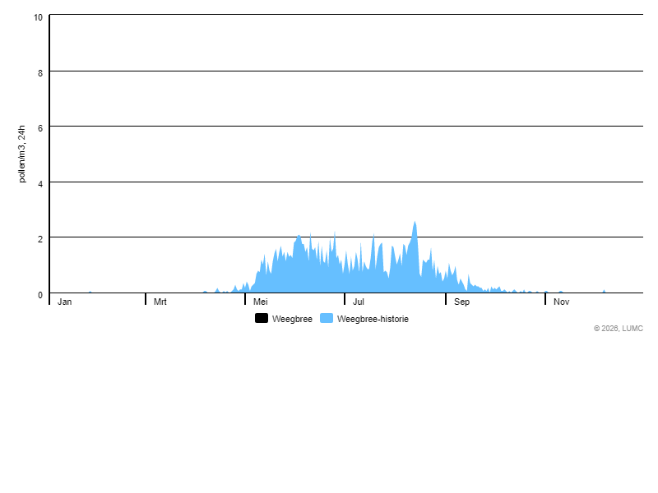Click the © LUMC copyright text
The height and width of the screenshot is (493, 658).
tap(619, 329)
